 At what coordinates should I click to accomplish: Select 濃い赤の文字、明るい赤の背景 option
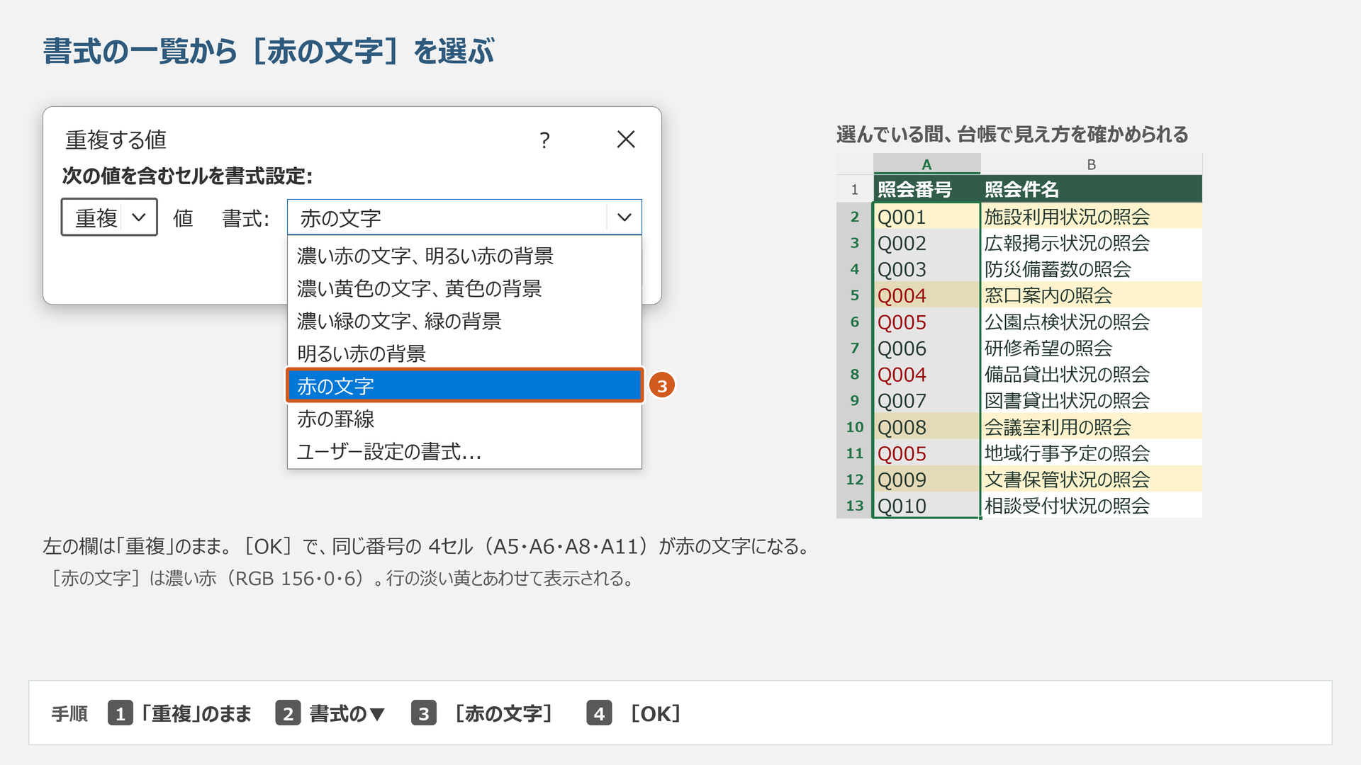464,256
